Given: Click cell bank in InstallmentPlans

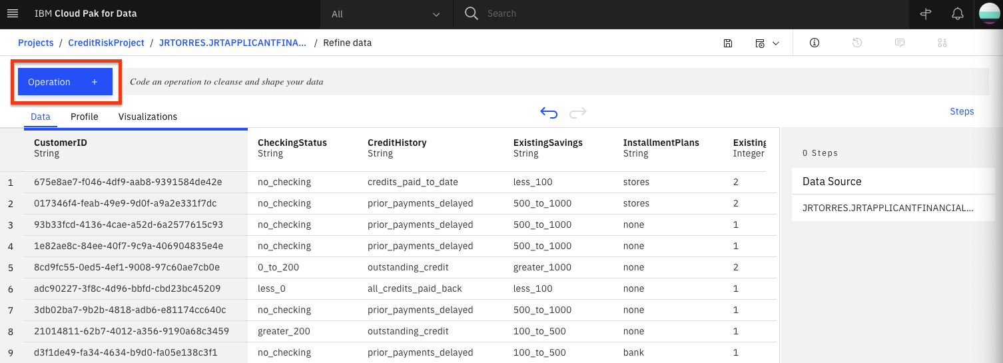Looking at the screenshot, I should 633,352.
